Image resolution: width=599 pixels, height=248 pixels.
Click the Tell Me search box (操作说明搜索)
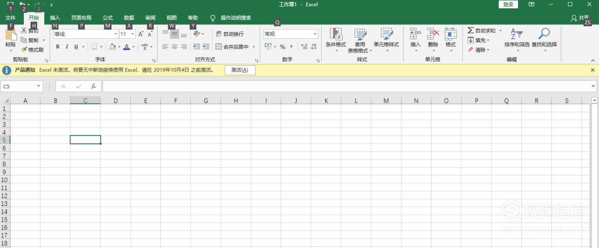pos(231,18)
